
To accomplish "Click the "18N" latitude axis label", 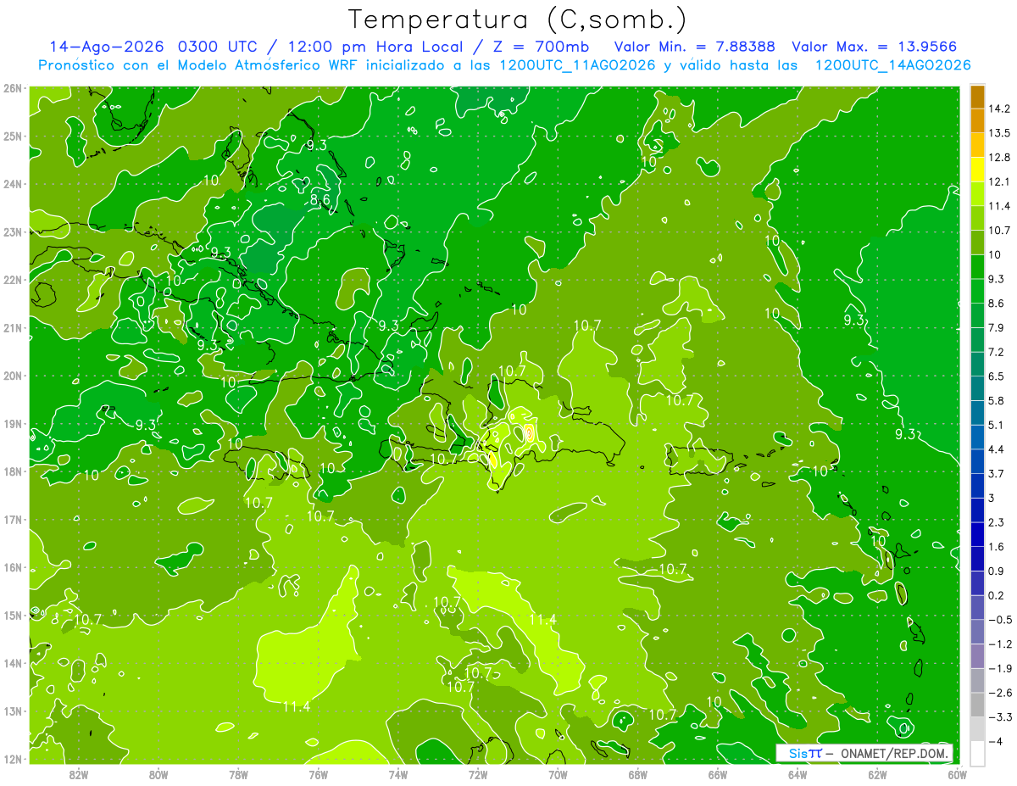I will click(13, 471).
